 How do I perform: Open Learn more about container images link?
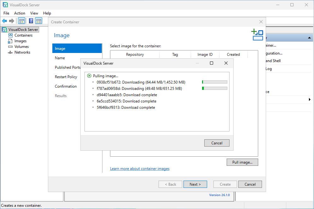coord(140,169)
